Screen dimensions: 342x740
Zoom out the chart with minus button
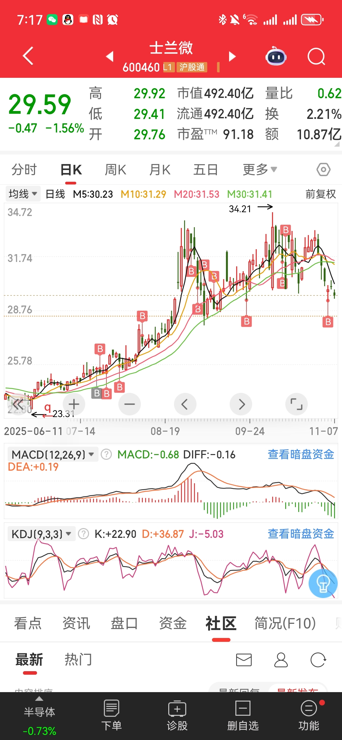click(129, 404)
